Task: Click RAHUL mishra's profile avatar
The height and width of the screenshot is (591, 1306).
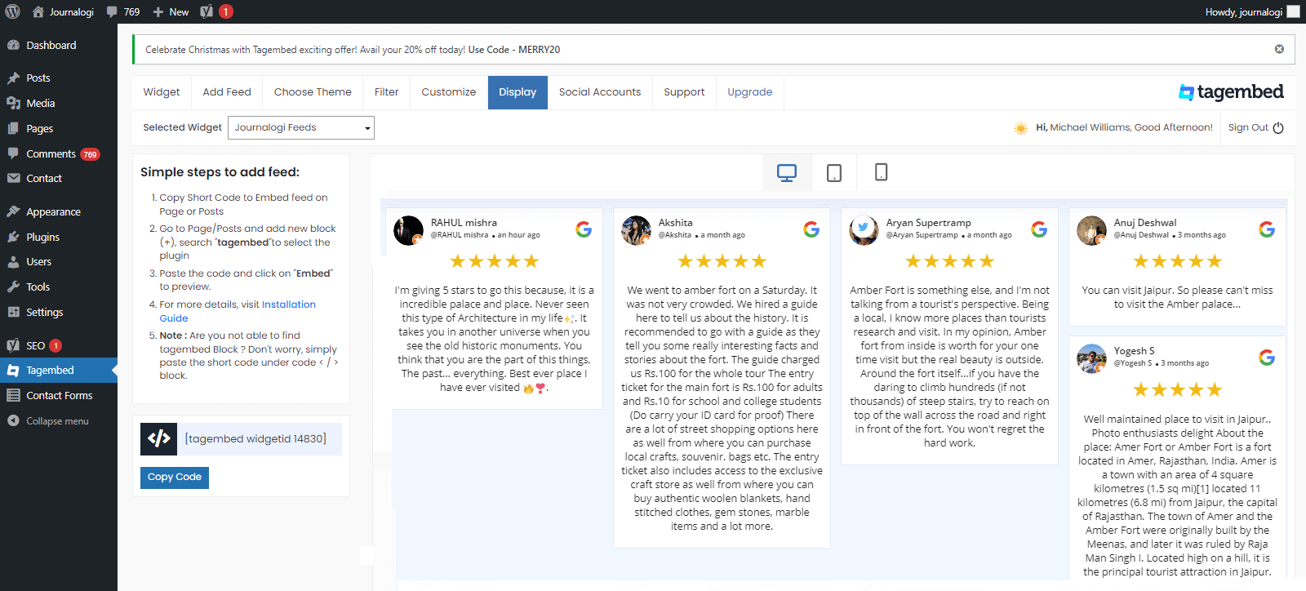Action: (x=408, y=230)
